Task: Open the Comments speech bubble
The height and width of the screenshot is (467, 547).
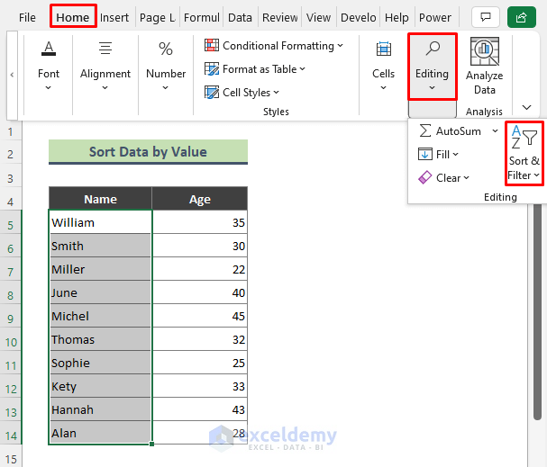Action: point(486,17)
